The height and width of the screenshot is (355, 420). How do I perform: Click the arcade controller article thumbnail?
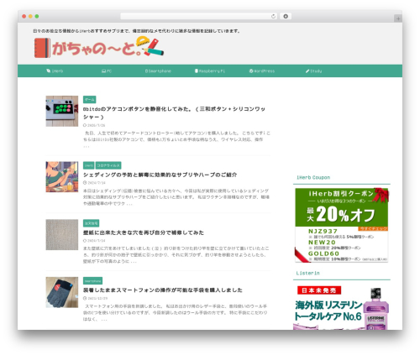(x=62, y=111)
